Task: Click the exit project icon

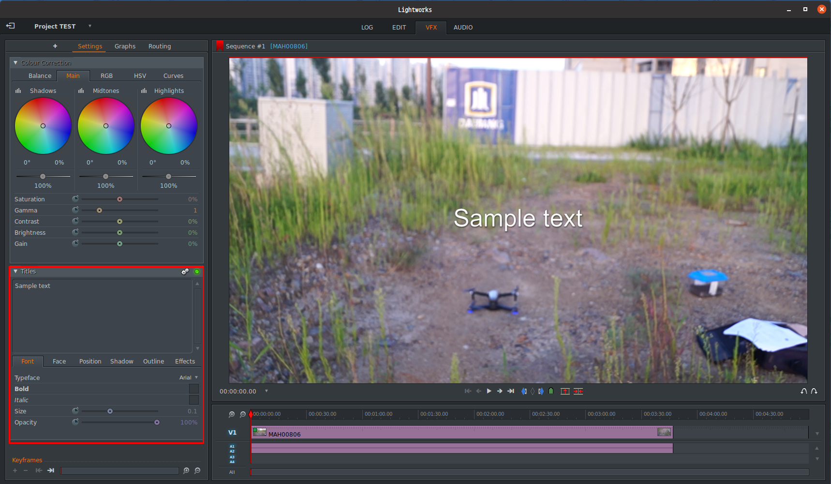Action: coord(10,26)
